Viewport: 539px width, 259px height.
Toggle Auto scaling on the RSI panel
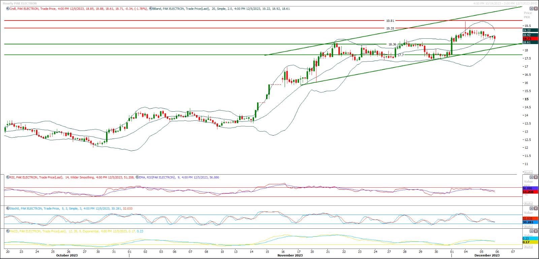(528, 204)
